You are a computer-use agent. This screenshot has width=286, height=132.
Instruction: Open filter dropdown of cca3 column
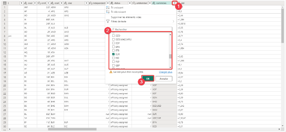[x=61, y=3]
